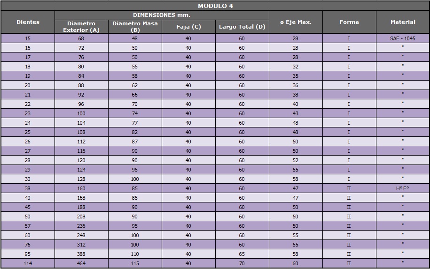Click Largo Total value 70 in last row
Image resolution: width=430 pixels, height=269 pixels.
coord(242,263)
